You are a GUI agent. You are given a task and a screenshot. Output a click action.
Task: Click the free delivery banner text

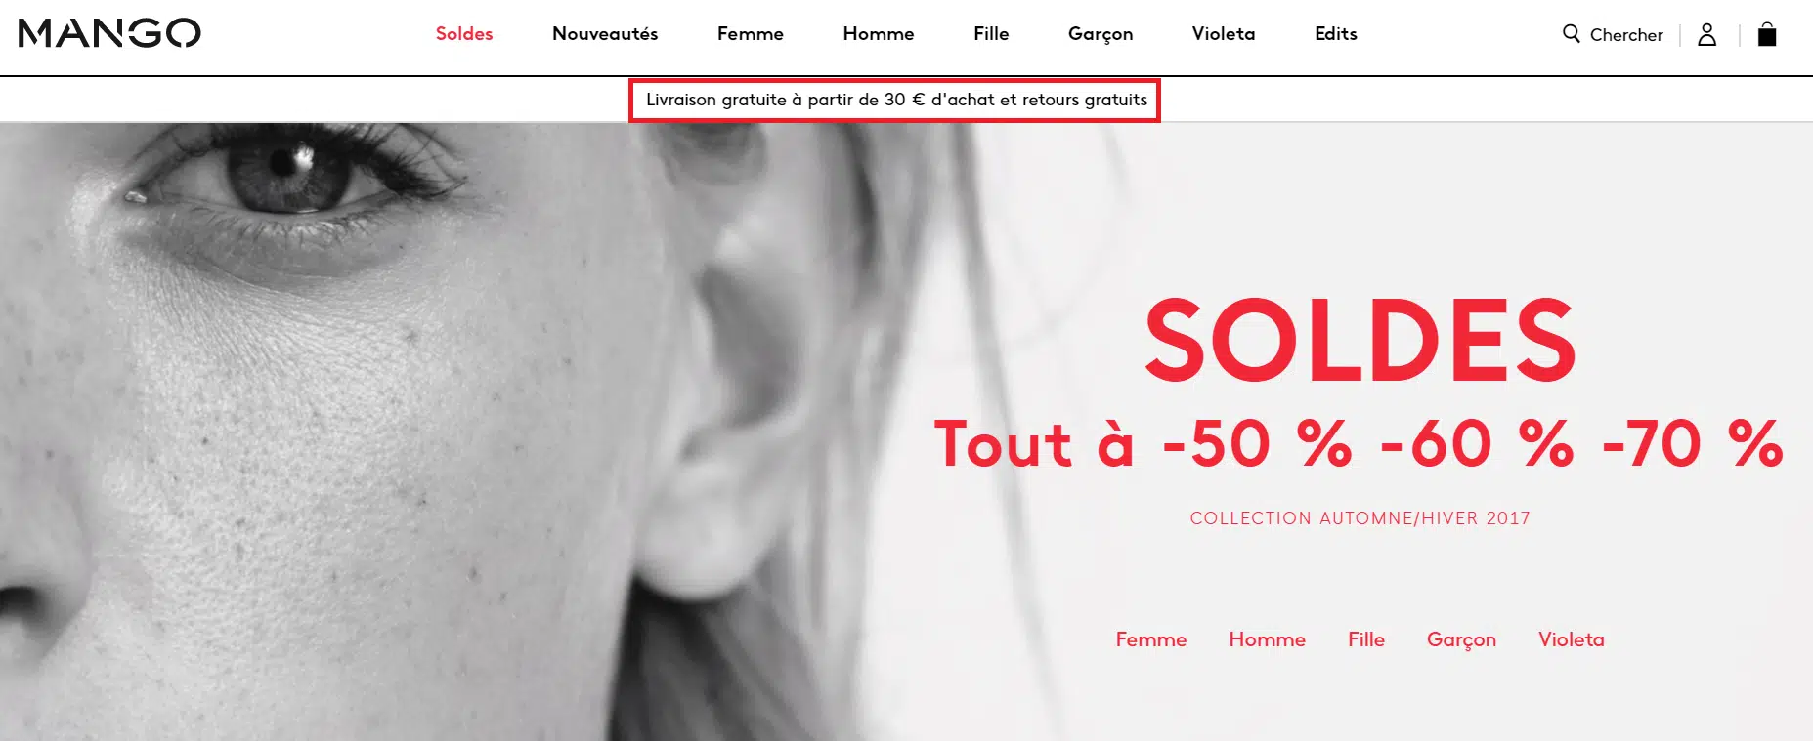[896, 100]
